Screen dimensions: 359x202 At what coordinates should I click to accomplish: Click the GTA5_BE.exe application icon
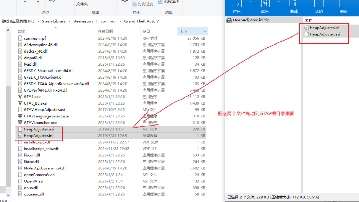[20, 103]
